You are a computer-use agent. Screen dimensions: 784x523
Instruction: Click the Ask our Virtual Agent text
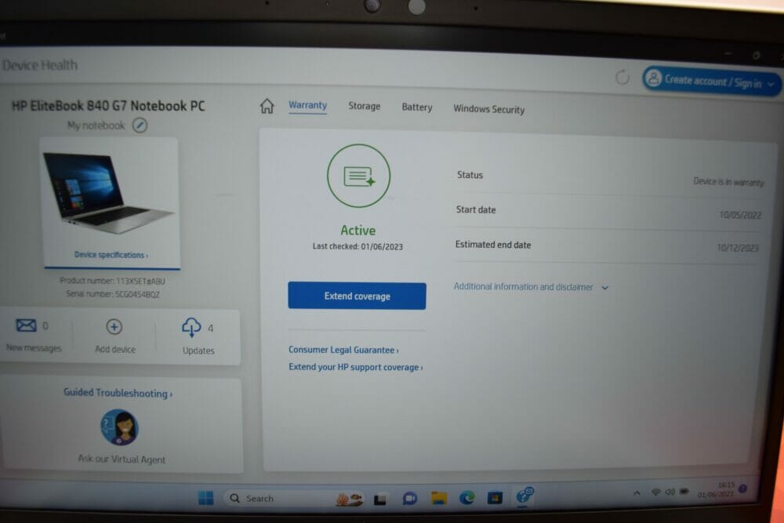pos(122,459)
